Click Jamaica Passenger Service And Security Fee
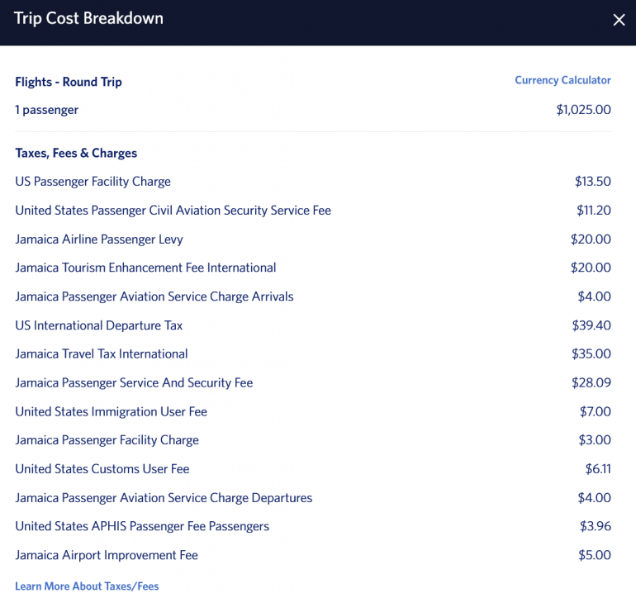Screen dimensions: 636x612 (134, 382)
